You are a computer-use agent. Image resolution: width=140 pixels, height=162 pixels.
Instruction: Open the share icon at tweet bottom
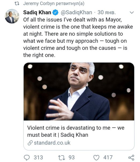(x=131, y=158)
